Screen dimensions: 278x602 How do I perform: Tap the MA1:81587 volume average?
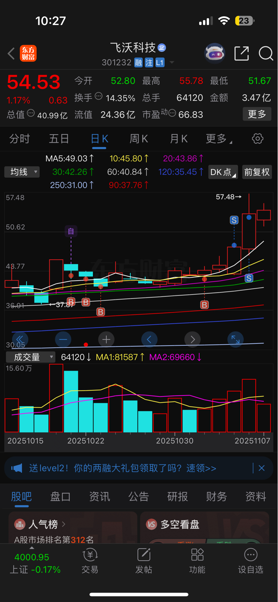pyautogui.click(x=120, y=357)
